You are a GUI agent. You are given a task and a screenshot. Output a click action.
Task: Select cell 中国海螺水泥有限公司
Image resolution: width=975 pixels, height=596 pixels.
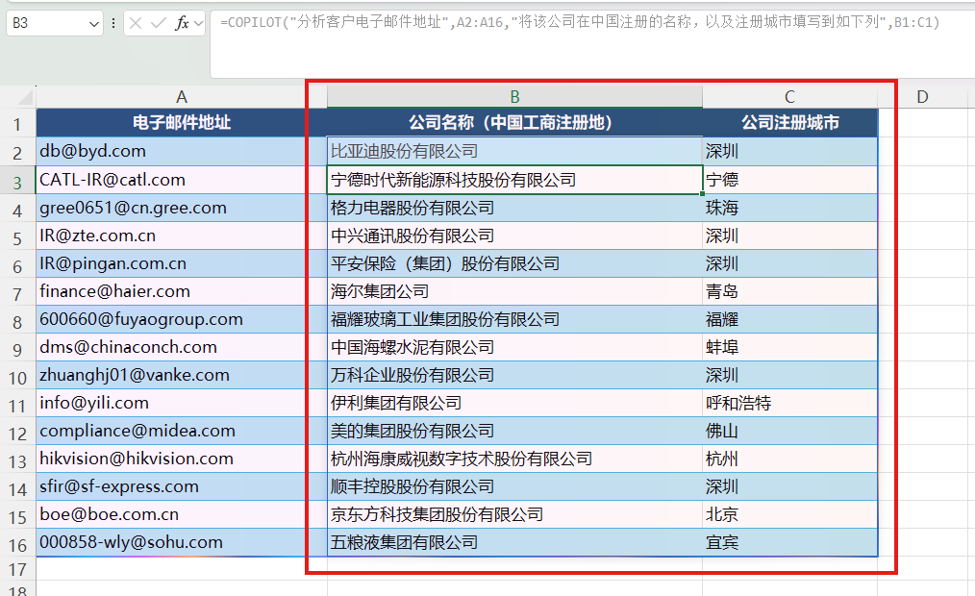(x=514, y=347)
